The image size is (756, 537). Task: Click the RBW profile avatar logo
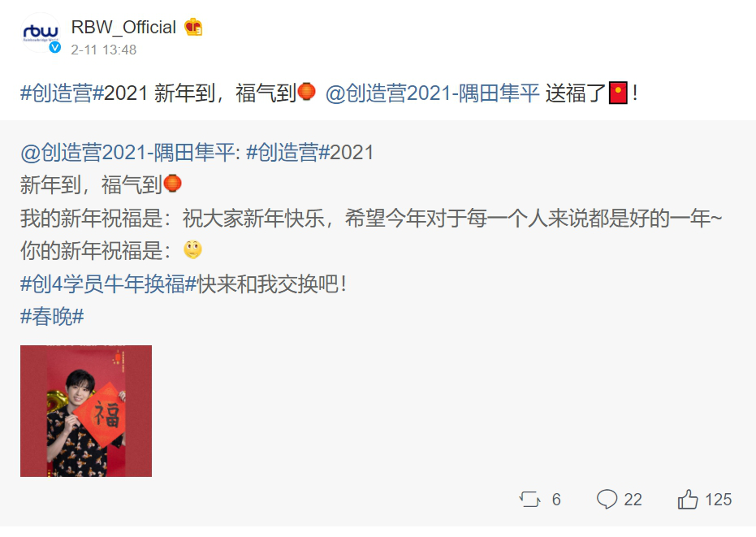41,32
